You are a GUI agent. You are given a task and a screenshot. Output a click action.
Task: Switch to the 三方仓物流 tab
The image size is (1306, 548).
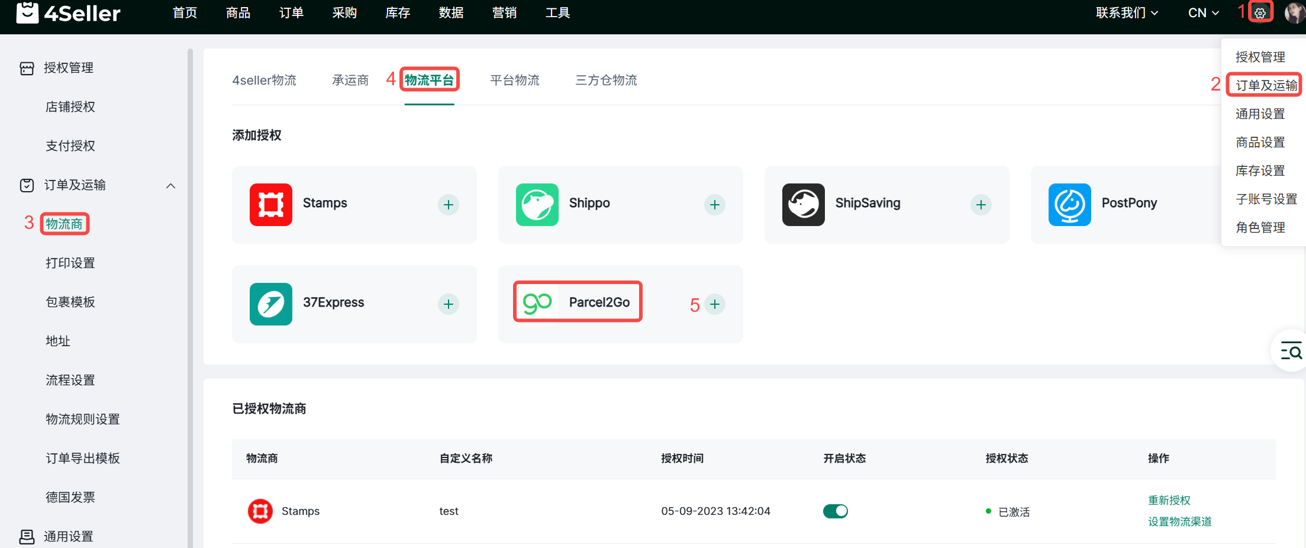[x=606, y=80]
